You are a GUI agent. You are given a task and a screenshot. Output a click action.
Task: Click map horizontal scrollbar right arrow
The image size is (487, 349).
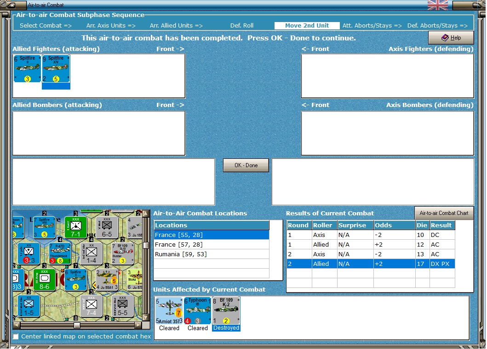pyautogui.click(x=138, y=325)
